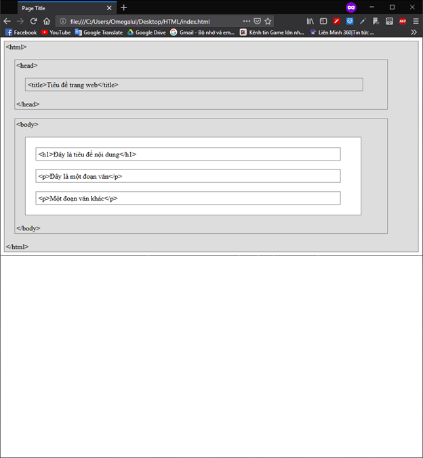Toggle the sidebar view icon
This screenshot has width=423, height=458.
coord(323,21)
